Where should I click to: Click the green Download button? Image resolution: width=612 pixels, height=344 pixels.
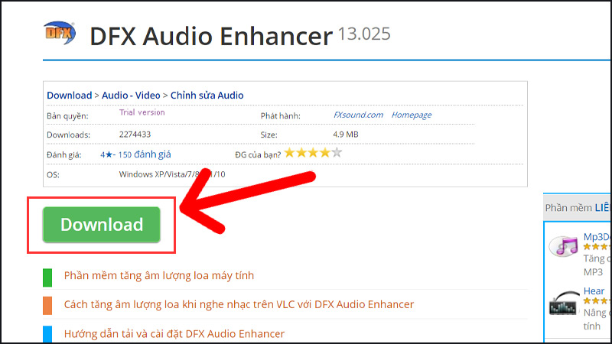pos(102,225)
